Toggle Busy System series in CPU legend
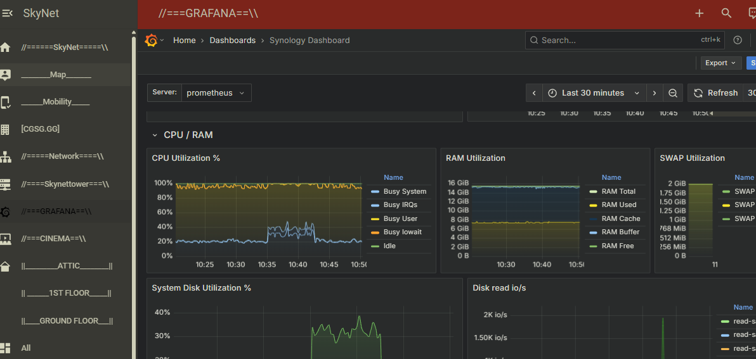 (x=405, y=191)
